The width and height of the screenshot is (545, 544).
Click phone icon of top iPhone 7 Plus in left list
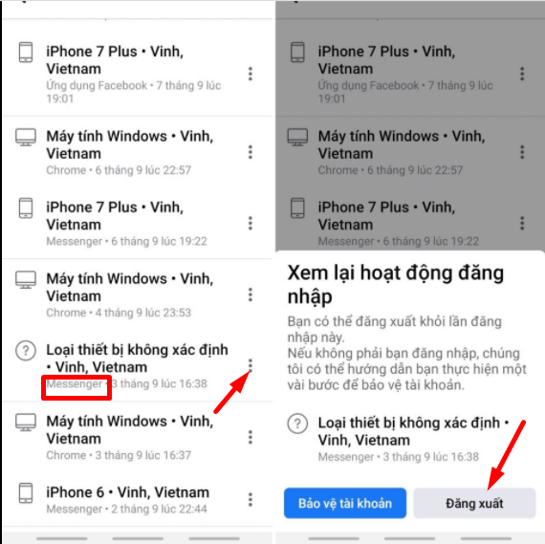click(26, 53)
